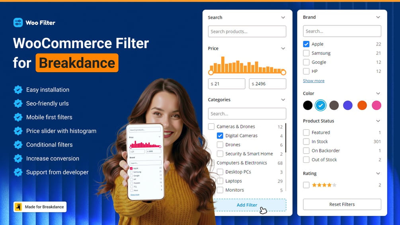
Task: Click the maximum price field showing 2496
Action: pos(267,84)
